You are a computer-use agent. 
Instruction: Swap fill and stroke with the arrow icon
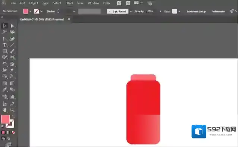coord(13,116)
